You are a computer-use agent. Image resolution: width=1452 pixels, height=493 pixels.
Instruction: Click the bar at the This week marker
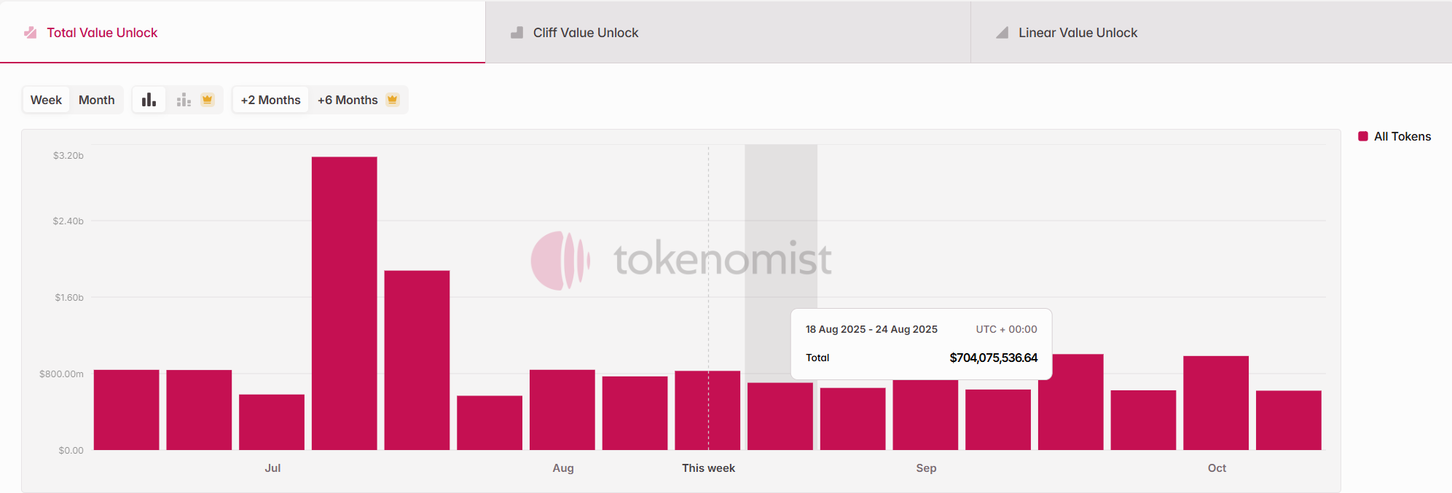tap(707, 410)
